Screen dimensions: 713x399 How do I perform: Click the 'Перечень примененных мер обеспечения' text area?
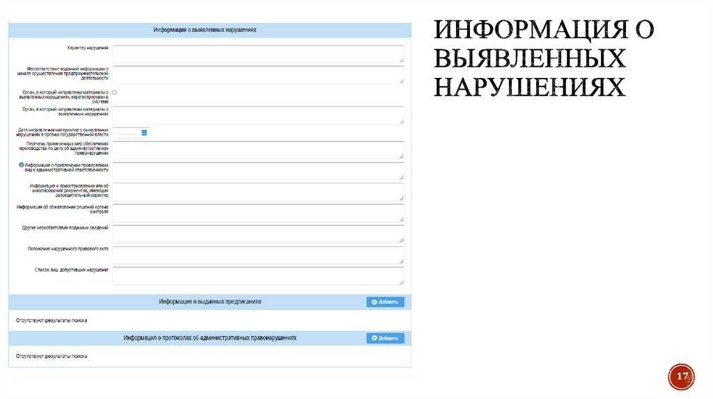click(258, 149)
